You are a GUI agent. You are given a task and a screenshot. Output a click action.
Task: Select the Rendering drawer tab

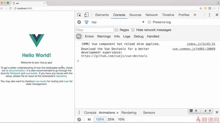tap(129, 112)
